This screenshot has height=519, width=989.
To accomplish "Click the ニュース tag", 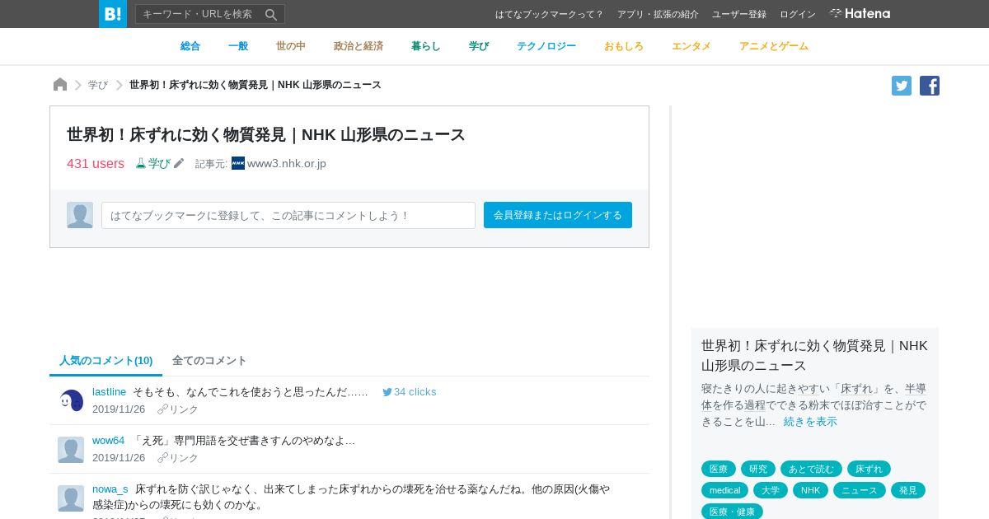I will [x=860, y=490].
